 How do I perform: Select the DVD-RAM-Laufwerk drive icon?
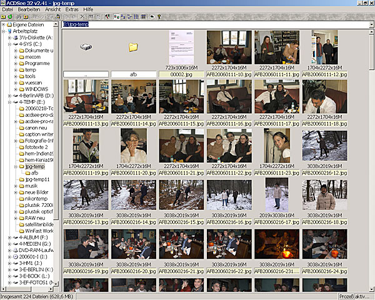(x=15, y=250)
